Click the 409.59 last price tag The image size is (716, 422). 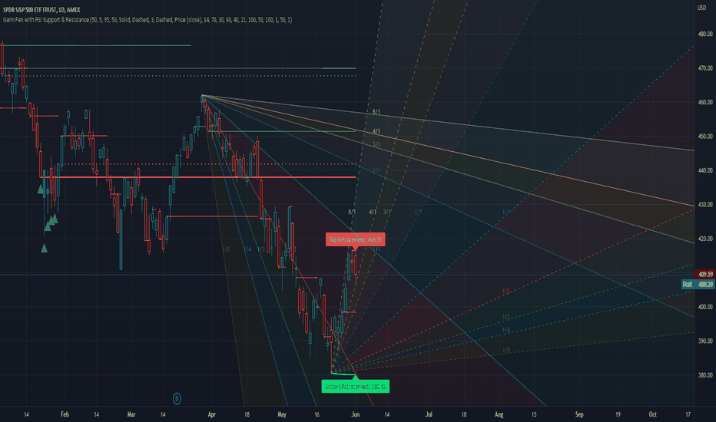pyautogui.click(x=705, y=274)
